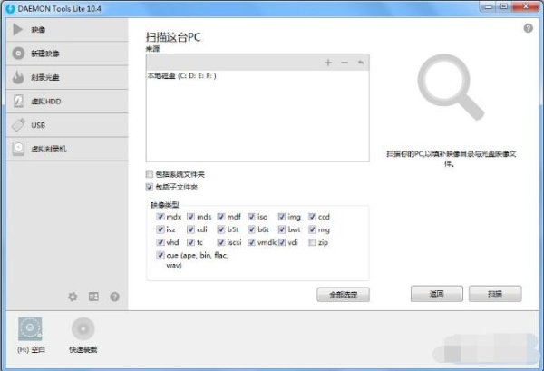Select USB in the sidebar
Image resolution: width=544 pixels, height=371 pixels.
pos(67,125)
